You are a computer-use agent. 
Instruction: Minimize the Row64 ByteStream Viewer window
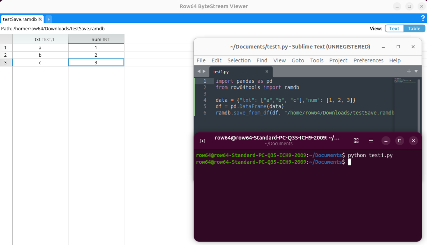click(x=397, y=6)
